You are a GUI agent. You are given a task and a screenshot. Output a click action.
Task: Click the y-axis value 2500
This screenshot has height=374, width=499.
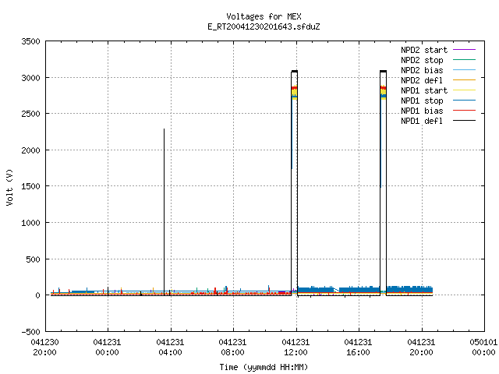31,114
